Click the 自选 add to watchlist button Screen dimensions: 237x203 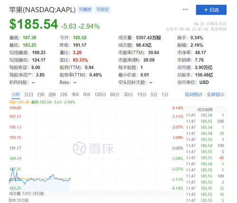(211, 10)
